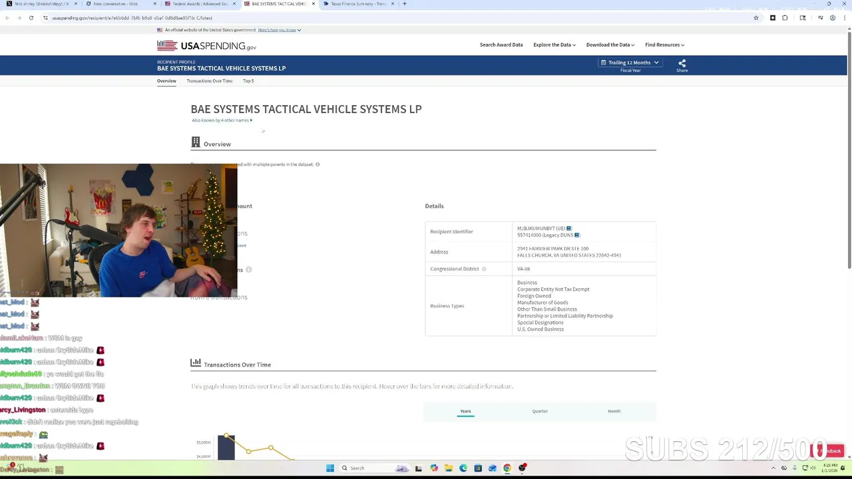Switch the graph to Month view
Screen dimensions: 852x479
(x=614, y=411)
